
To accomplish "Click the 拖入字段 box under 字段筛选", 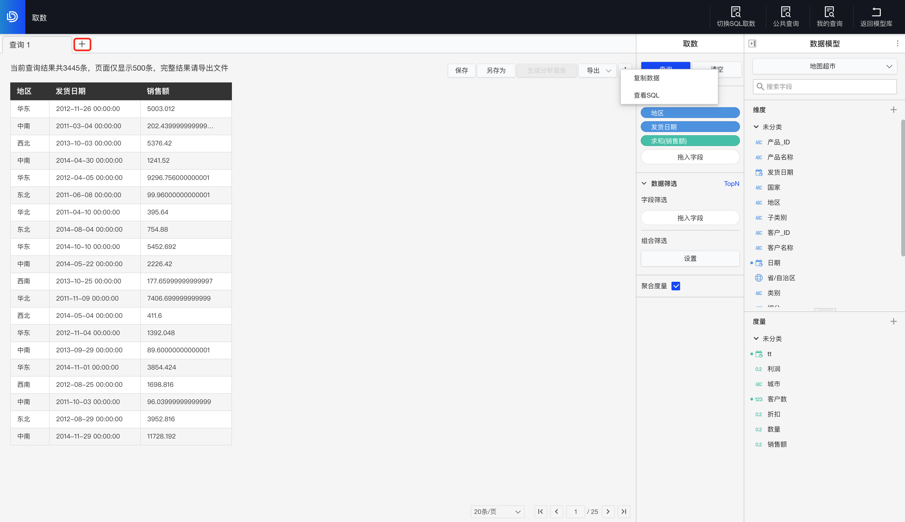I will (690, 218).
